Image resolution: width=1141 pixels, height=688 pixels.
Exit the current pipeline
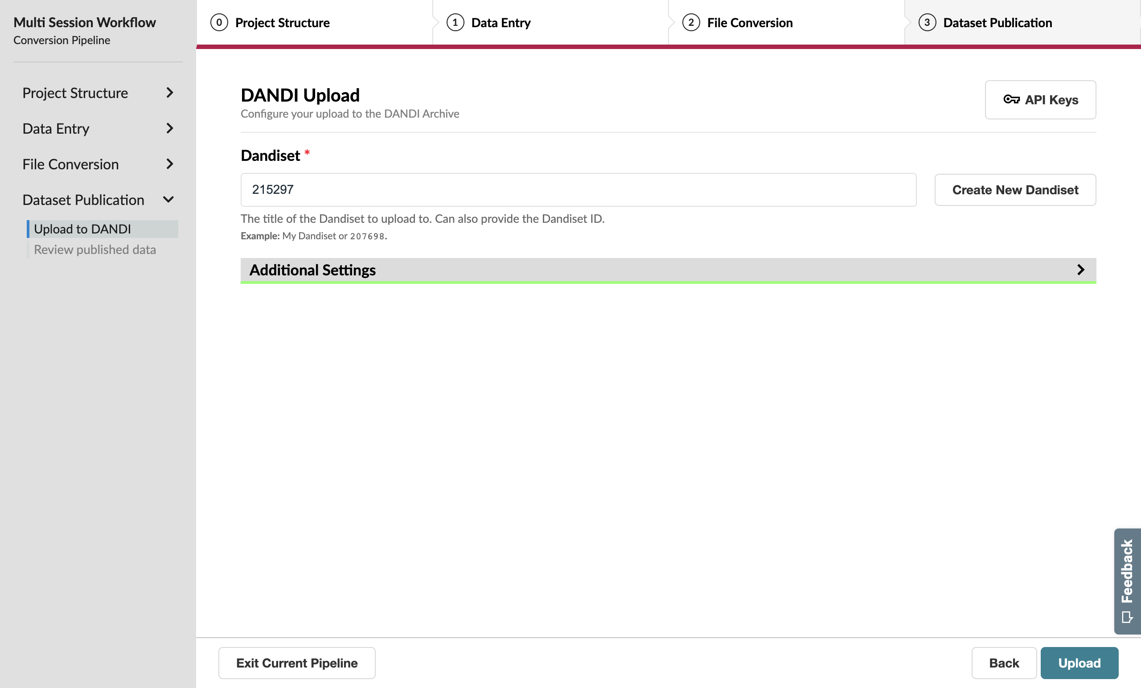click(297, 663)
